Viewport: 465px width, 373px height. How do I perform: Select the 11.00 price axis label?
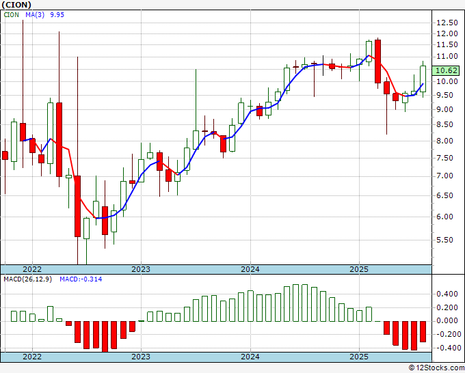[447, 56]
